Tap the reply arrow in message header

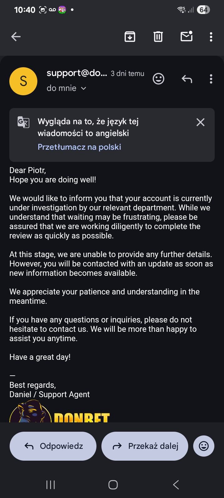click(187, 79)
